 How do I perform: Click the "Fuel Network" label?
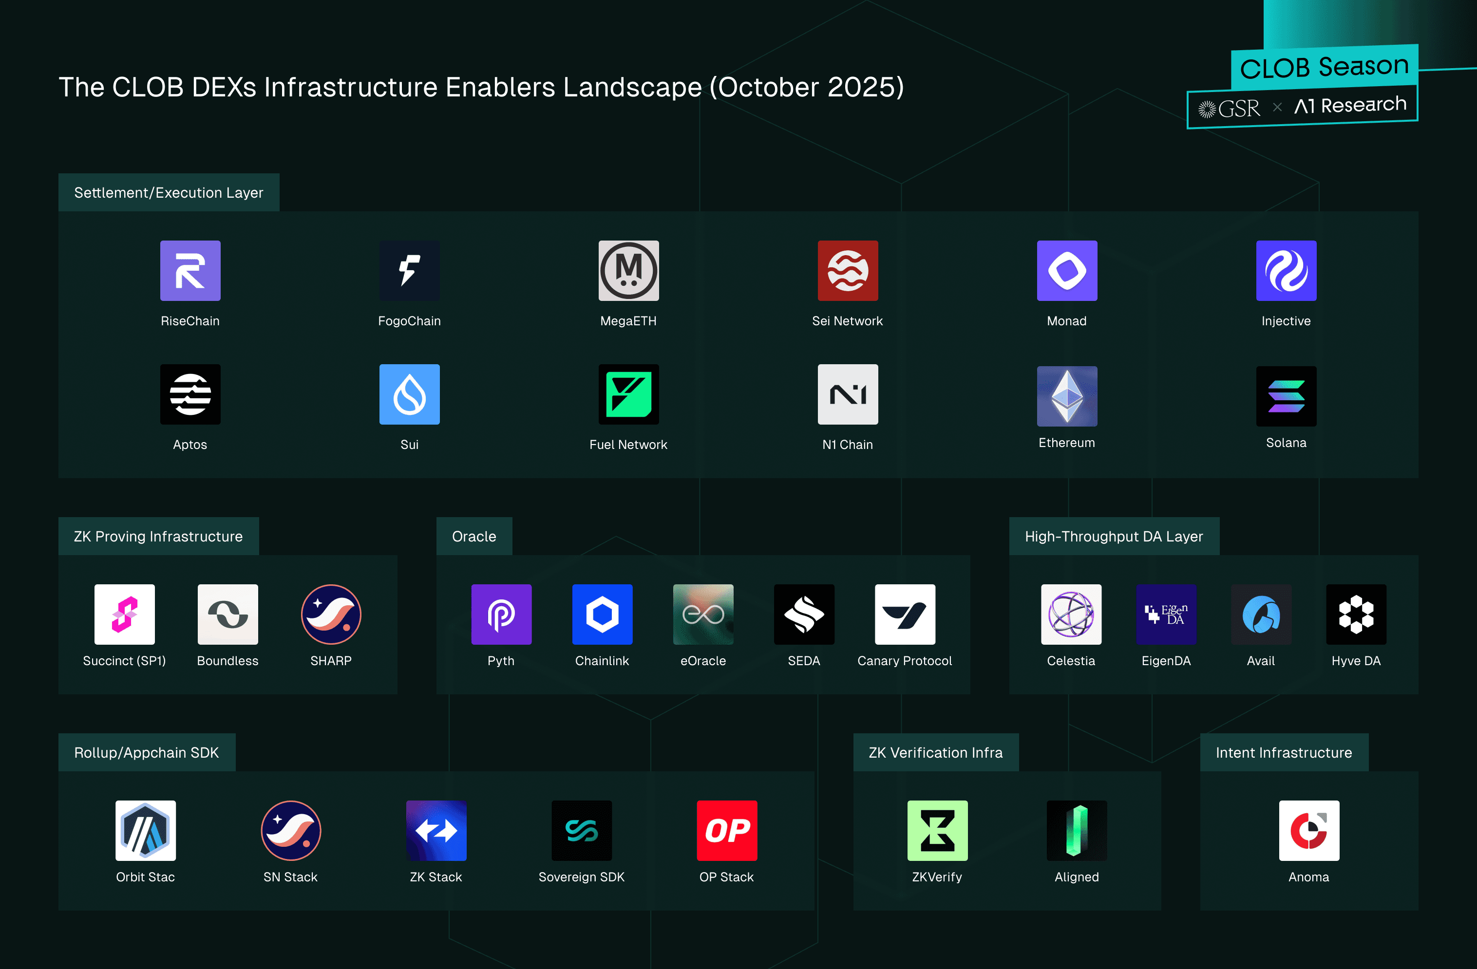(x=629, y=444)
